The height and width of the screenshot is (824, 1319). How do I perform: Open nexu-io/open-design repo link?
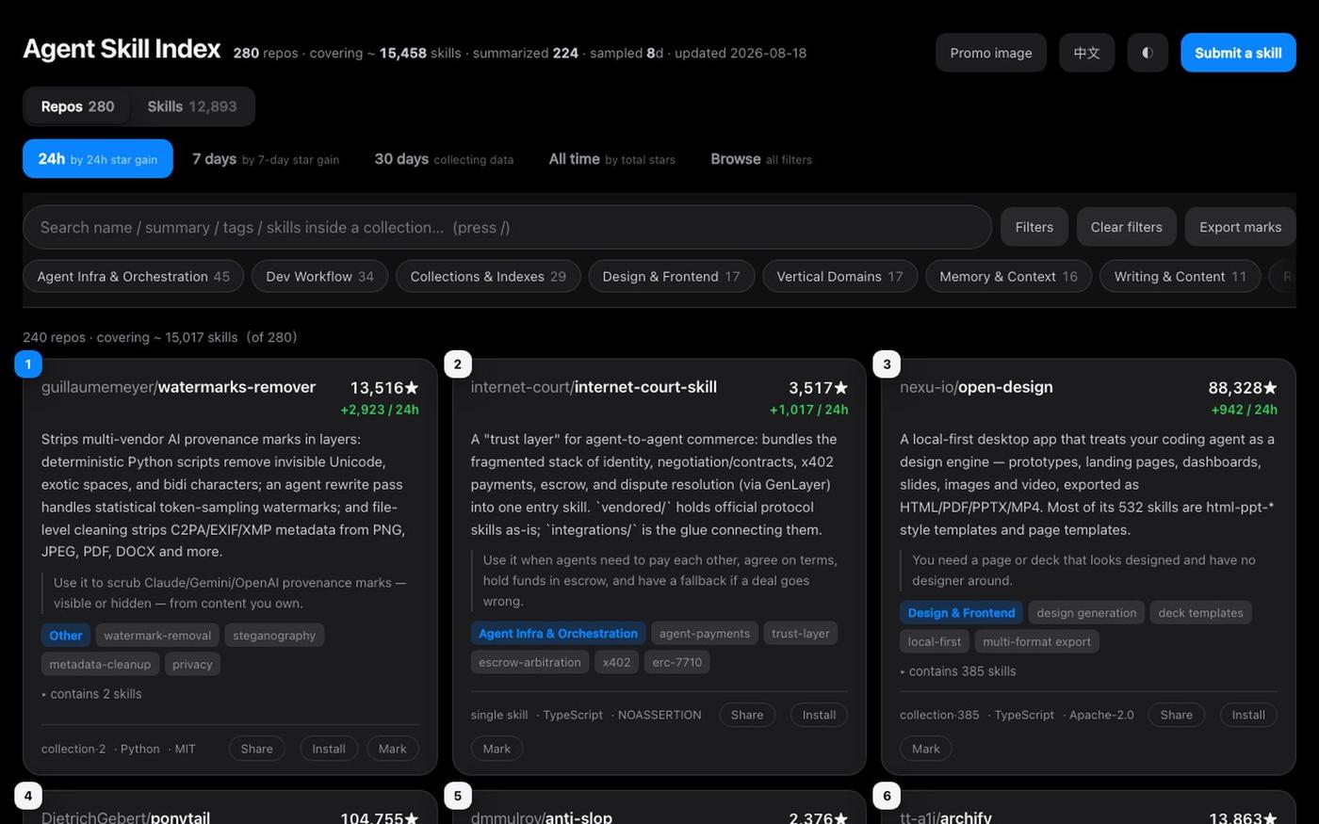976,387
